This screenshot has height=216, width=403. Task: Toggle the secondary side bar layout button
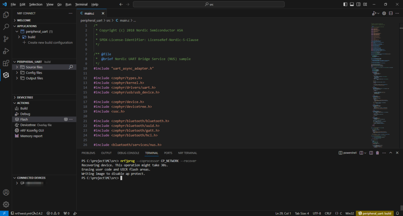click(359, 4)
